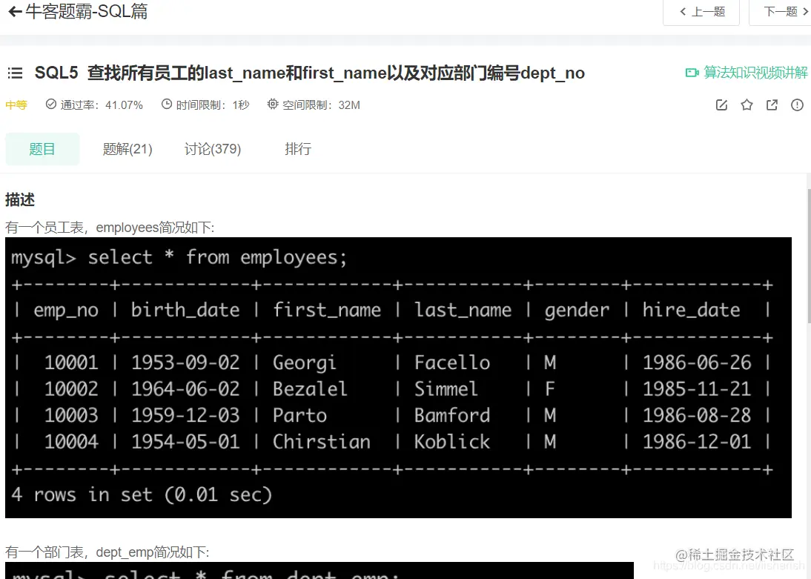Favorite the problem with the star icon
The image size is (811, 579).
pos(747,105)
